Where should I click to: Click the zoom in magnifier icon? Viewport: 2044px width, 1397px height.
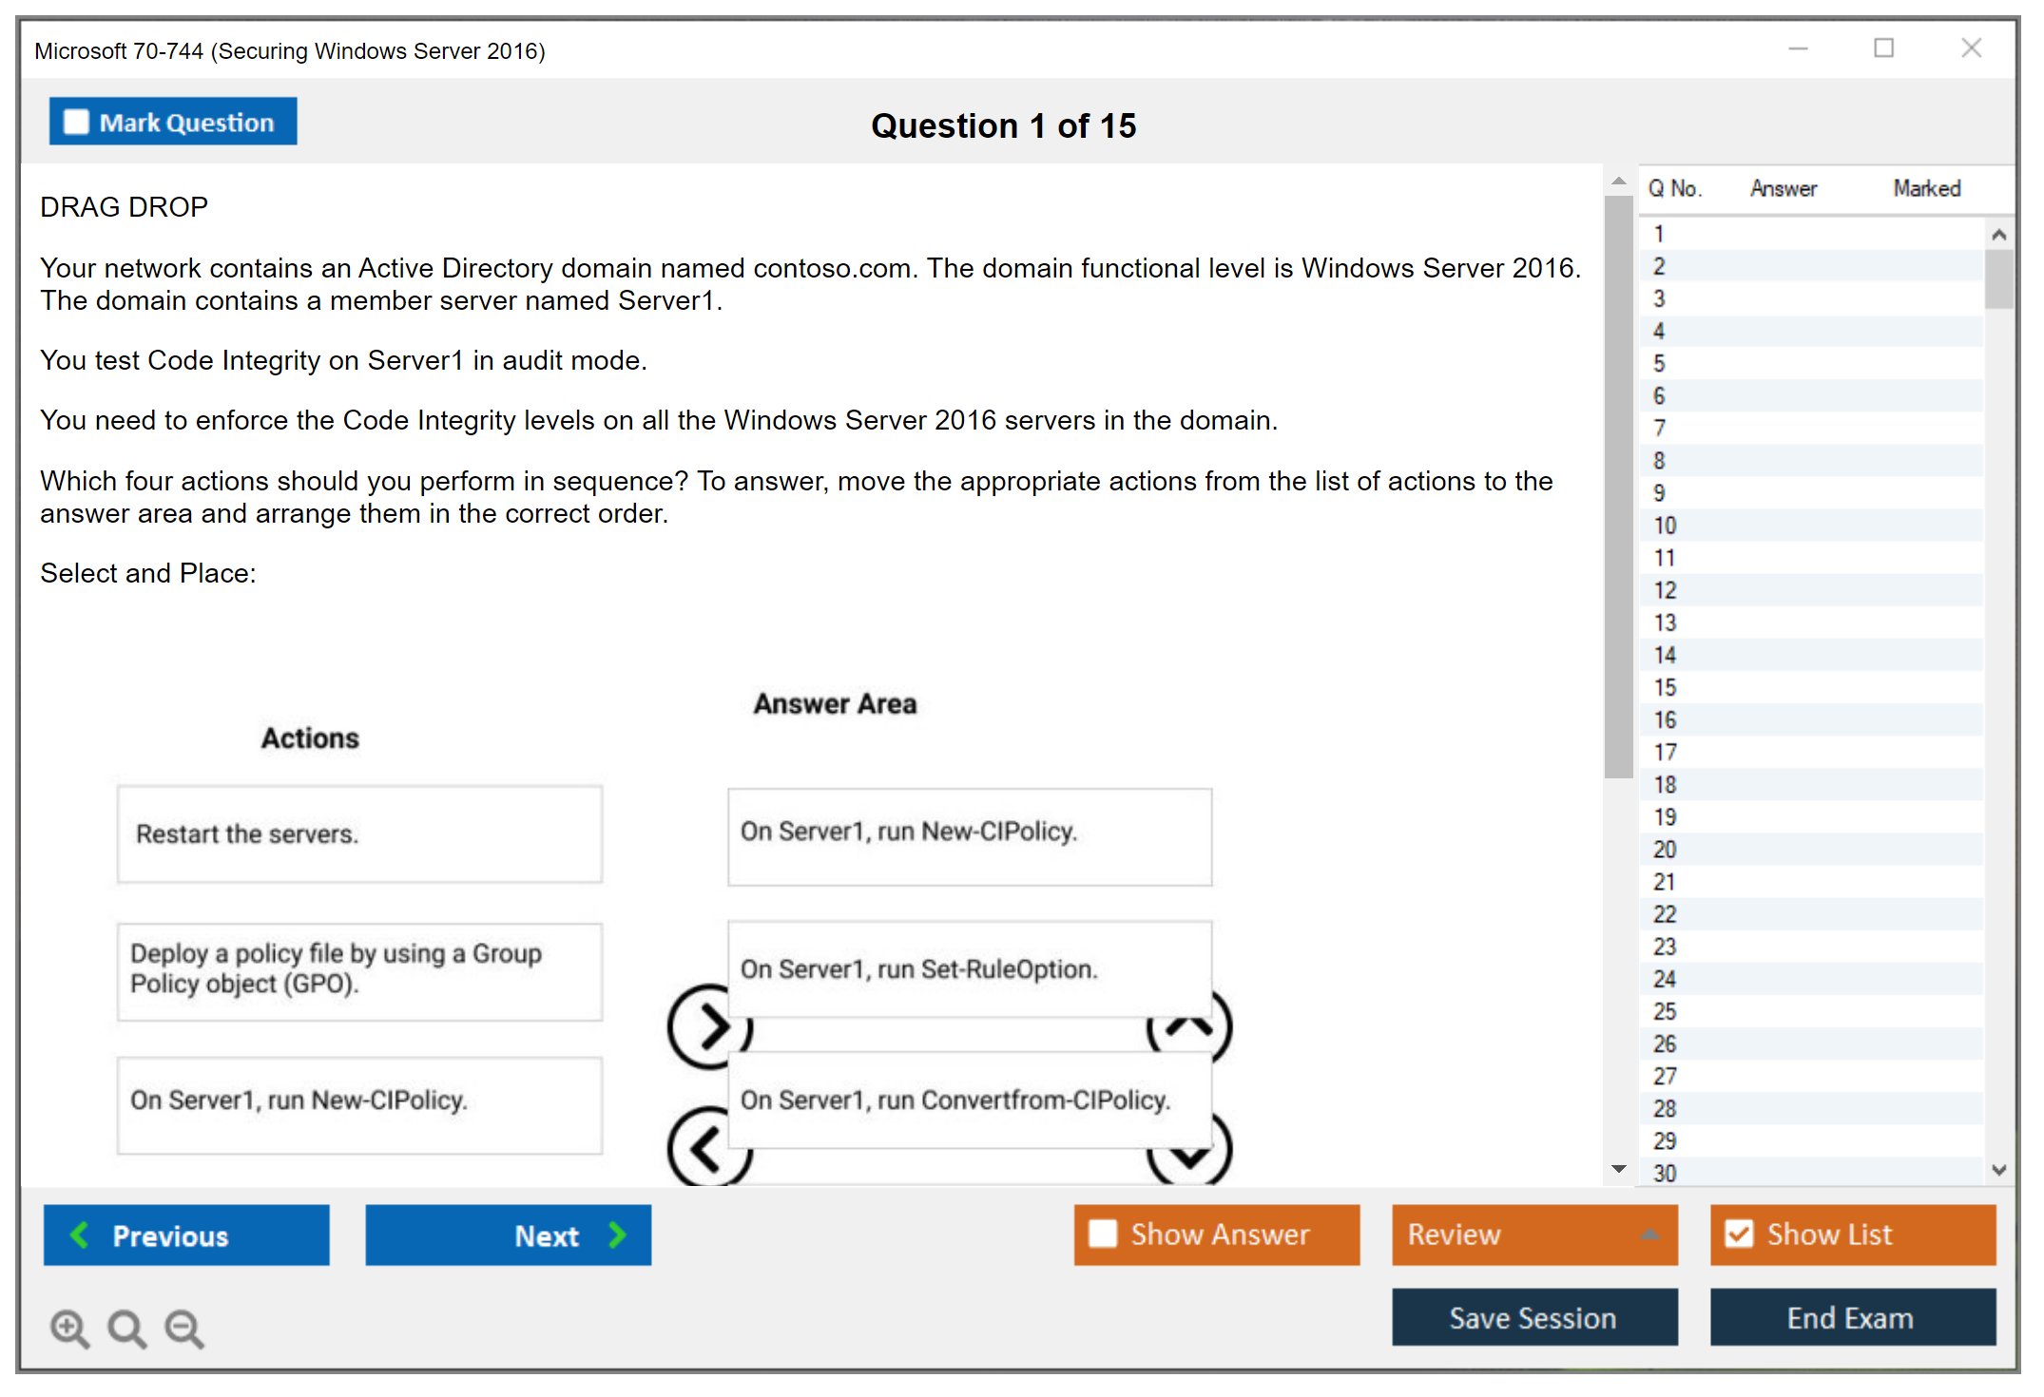click(x=69, y=1328)
